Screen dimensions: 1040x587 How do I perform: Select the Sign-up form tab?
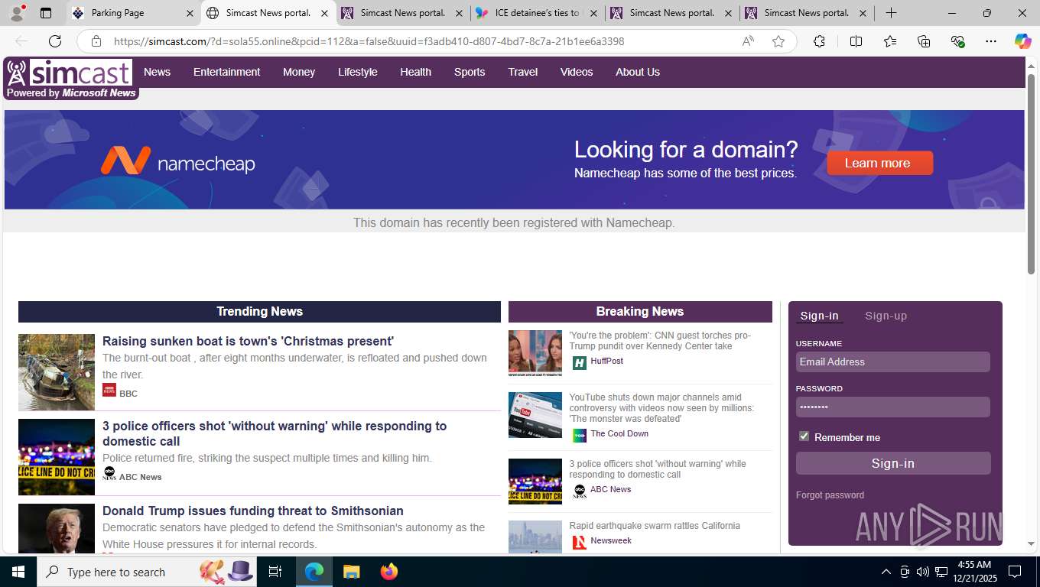(x=886, y=316)
